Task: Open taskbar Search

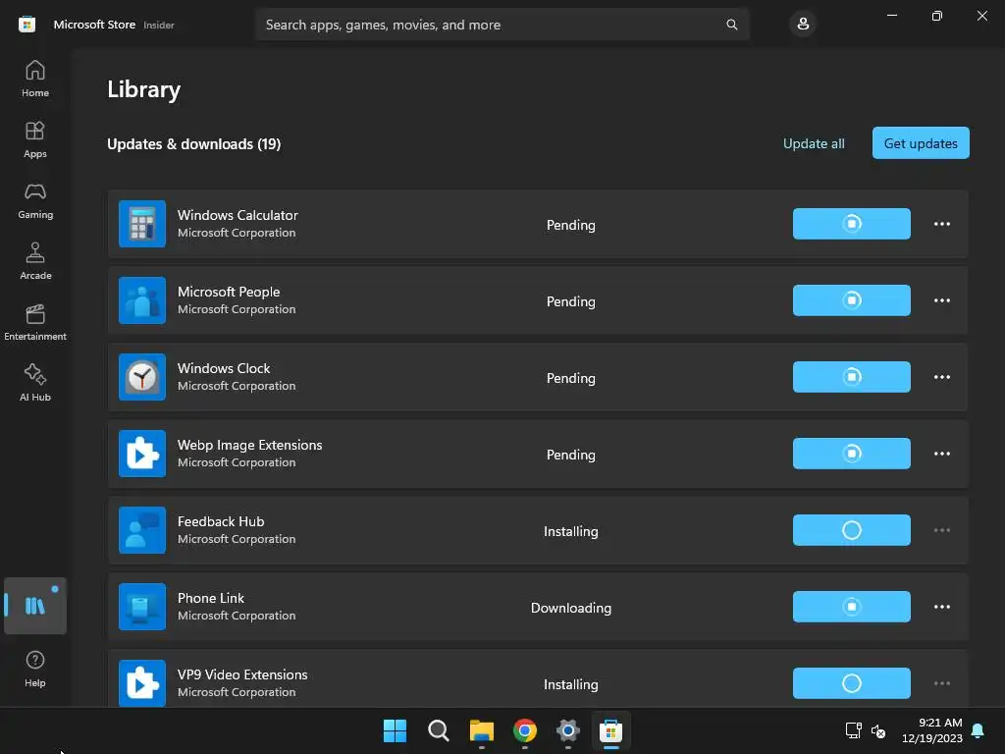Action: pyautogui.click(x=439, y=730)
